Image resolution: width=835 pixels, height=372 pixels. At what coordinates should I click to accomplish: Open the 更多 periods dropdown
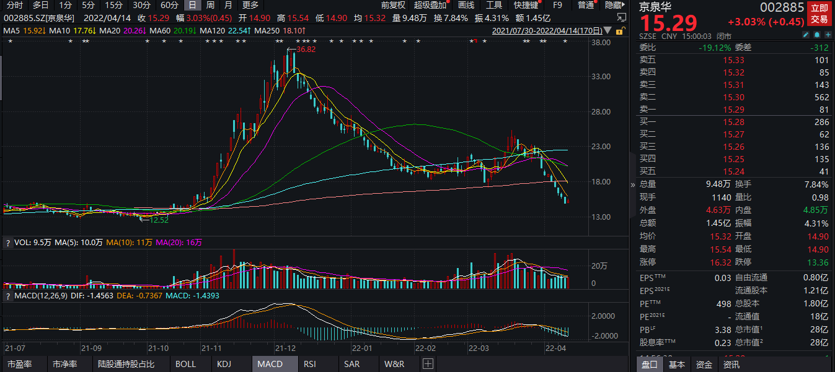(x=250, y=5)
